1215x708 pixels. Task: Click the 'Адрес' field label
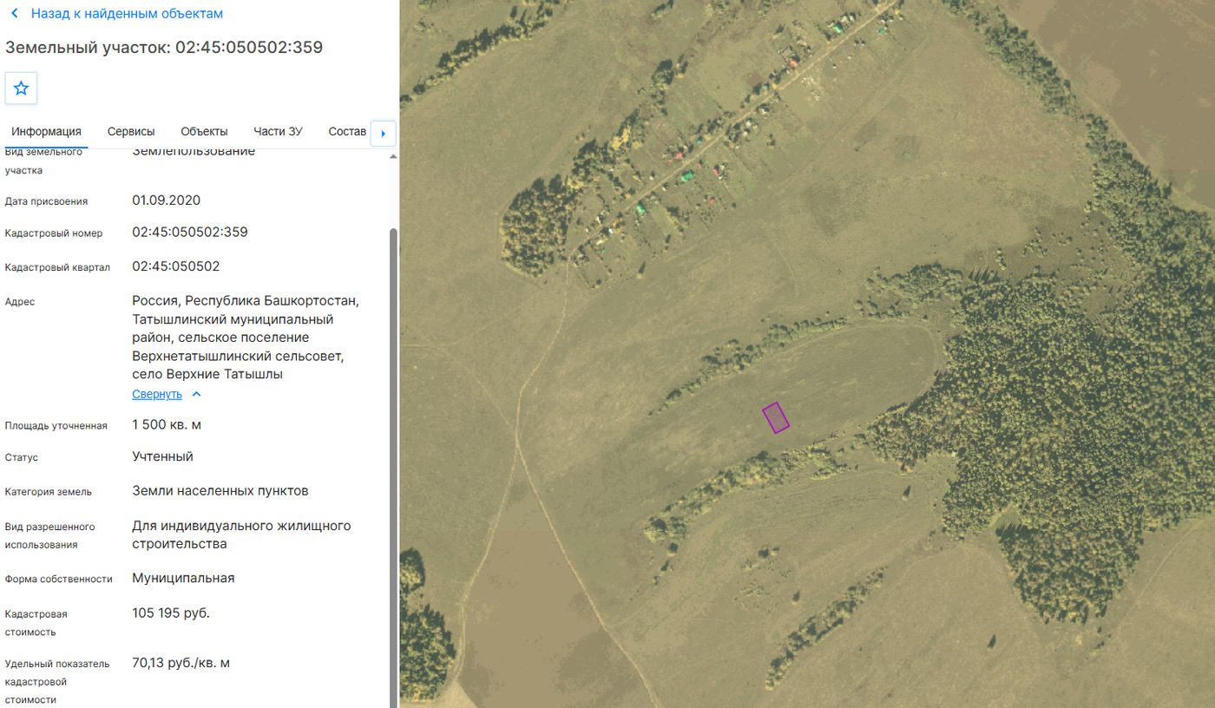pyautogui.click(x=20, y=302)
